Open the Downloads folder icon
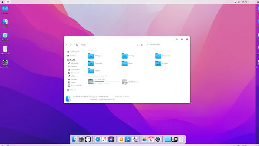The height and width of the screenshot is (146, 259). click(91, 63)
